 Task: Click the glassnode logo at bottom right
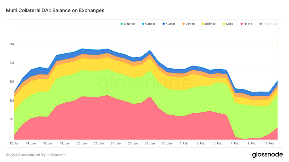click(x=267, y=155)
